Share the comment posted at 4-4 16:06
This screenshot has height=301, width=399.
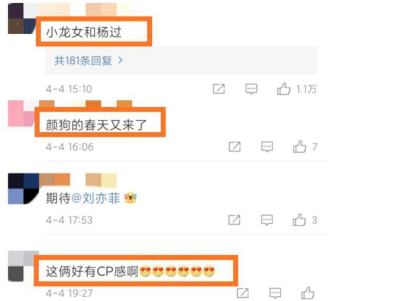(234, 147)
